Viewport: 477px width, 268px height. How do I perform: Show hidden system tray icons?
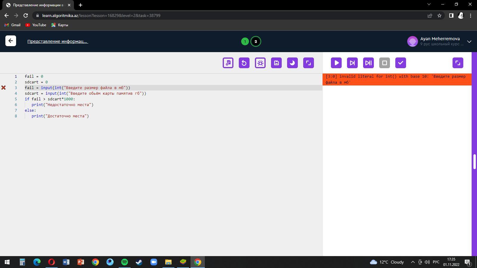pos(413,262)
